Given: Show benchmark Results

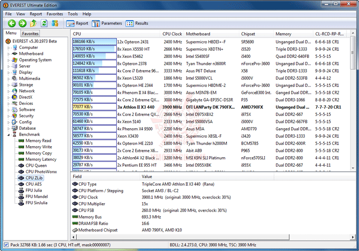Looking at the screenshot, I should [x=137, y=23].
